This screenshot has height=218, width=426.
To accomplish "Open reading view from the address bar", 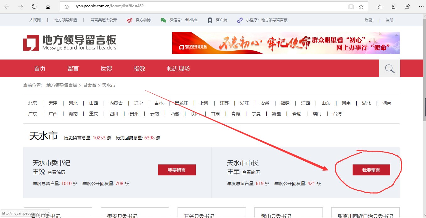I will [x=352, y=6].
